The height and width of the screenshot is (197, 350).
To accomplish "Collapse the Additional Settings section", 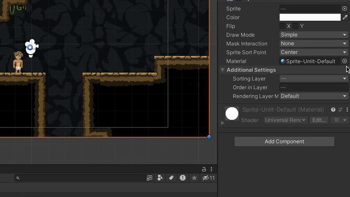I will [223, 70].
